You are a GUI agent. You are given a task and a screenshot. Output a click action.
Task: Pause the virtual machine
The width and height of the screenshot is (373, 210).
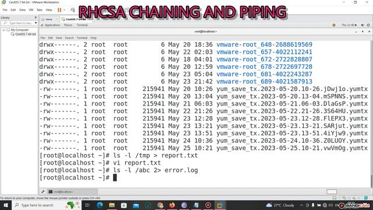(59, 10)
